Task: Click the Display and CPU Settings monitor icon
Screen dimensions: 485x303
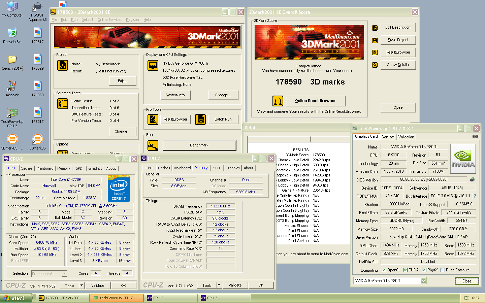Action: coord(153,65)
